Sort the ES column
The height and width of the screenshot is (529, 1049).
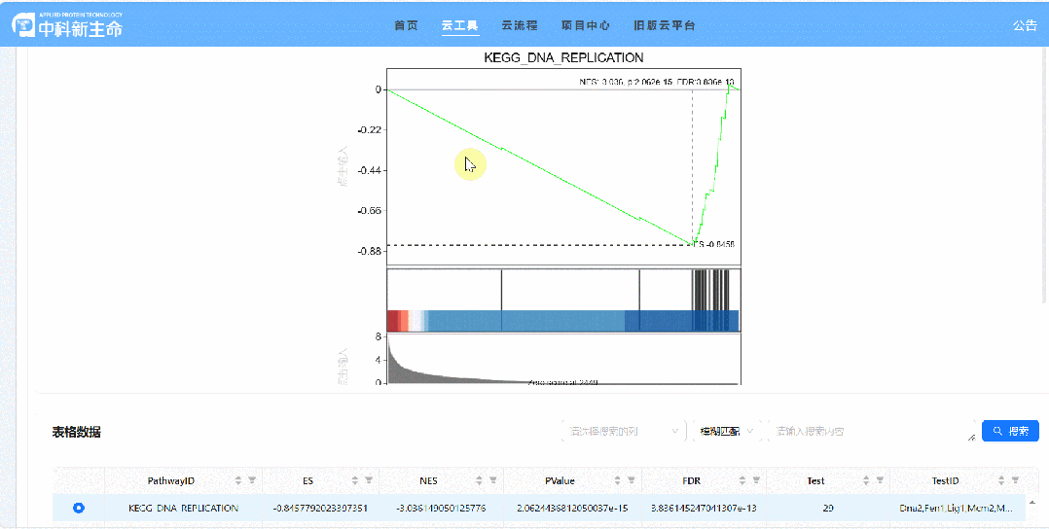354,480
